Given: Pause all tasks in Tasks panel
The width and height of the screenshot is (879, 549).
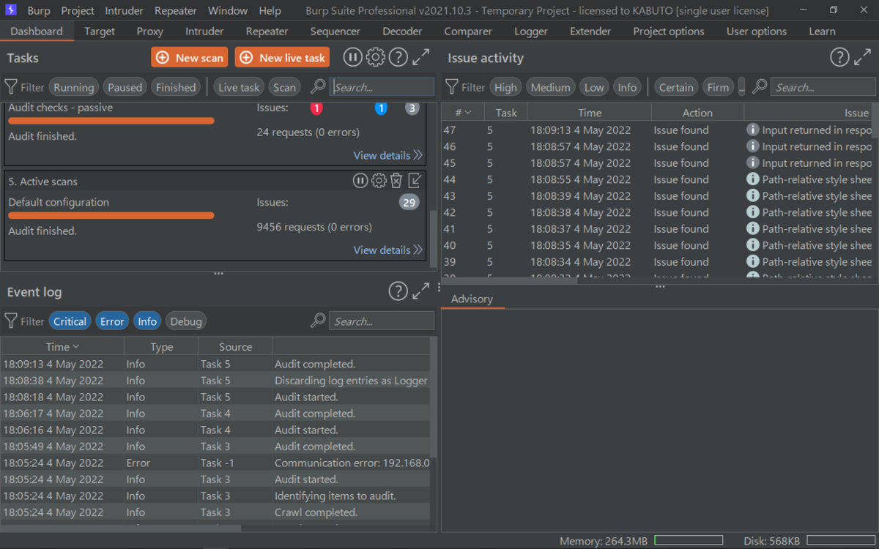Looking at the screenshot, I should coord(352,58).
